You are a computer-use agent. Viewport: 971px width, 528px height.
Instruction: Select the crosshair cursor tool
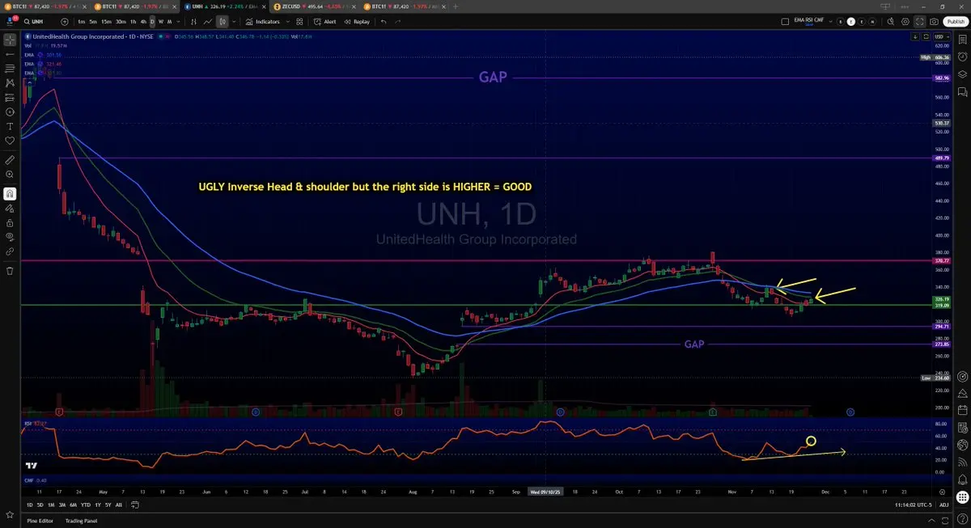[10, 40]
